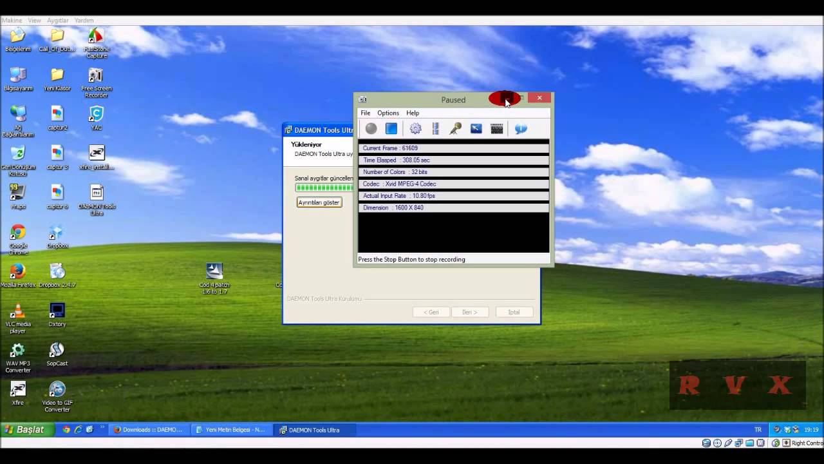824x464 pixels.
Task: Open the Makine menu in the VirtualBox bar
Action: [x=12, y=21]
